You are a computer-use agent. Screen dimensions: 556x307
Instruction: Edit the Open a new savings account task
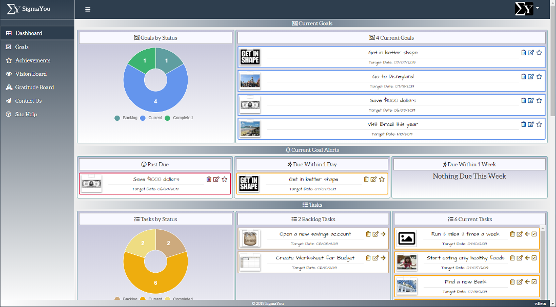click(375, 234)
